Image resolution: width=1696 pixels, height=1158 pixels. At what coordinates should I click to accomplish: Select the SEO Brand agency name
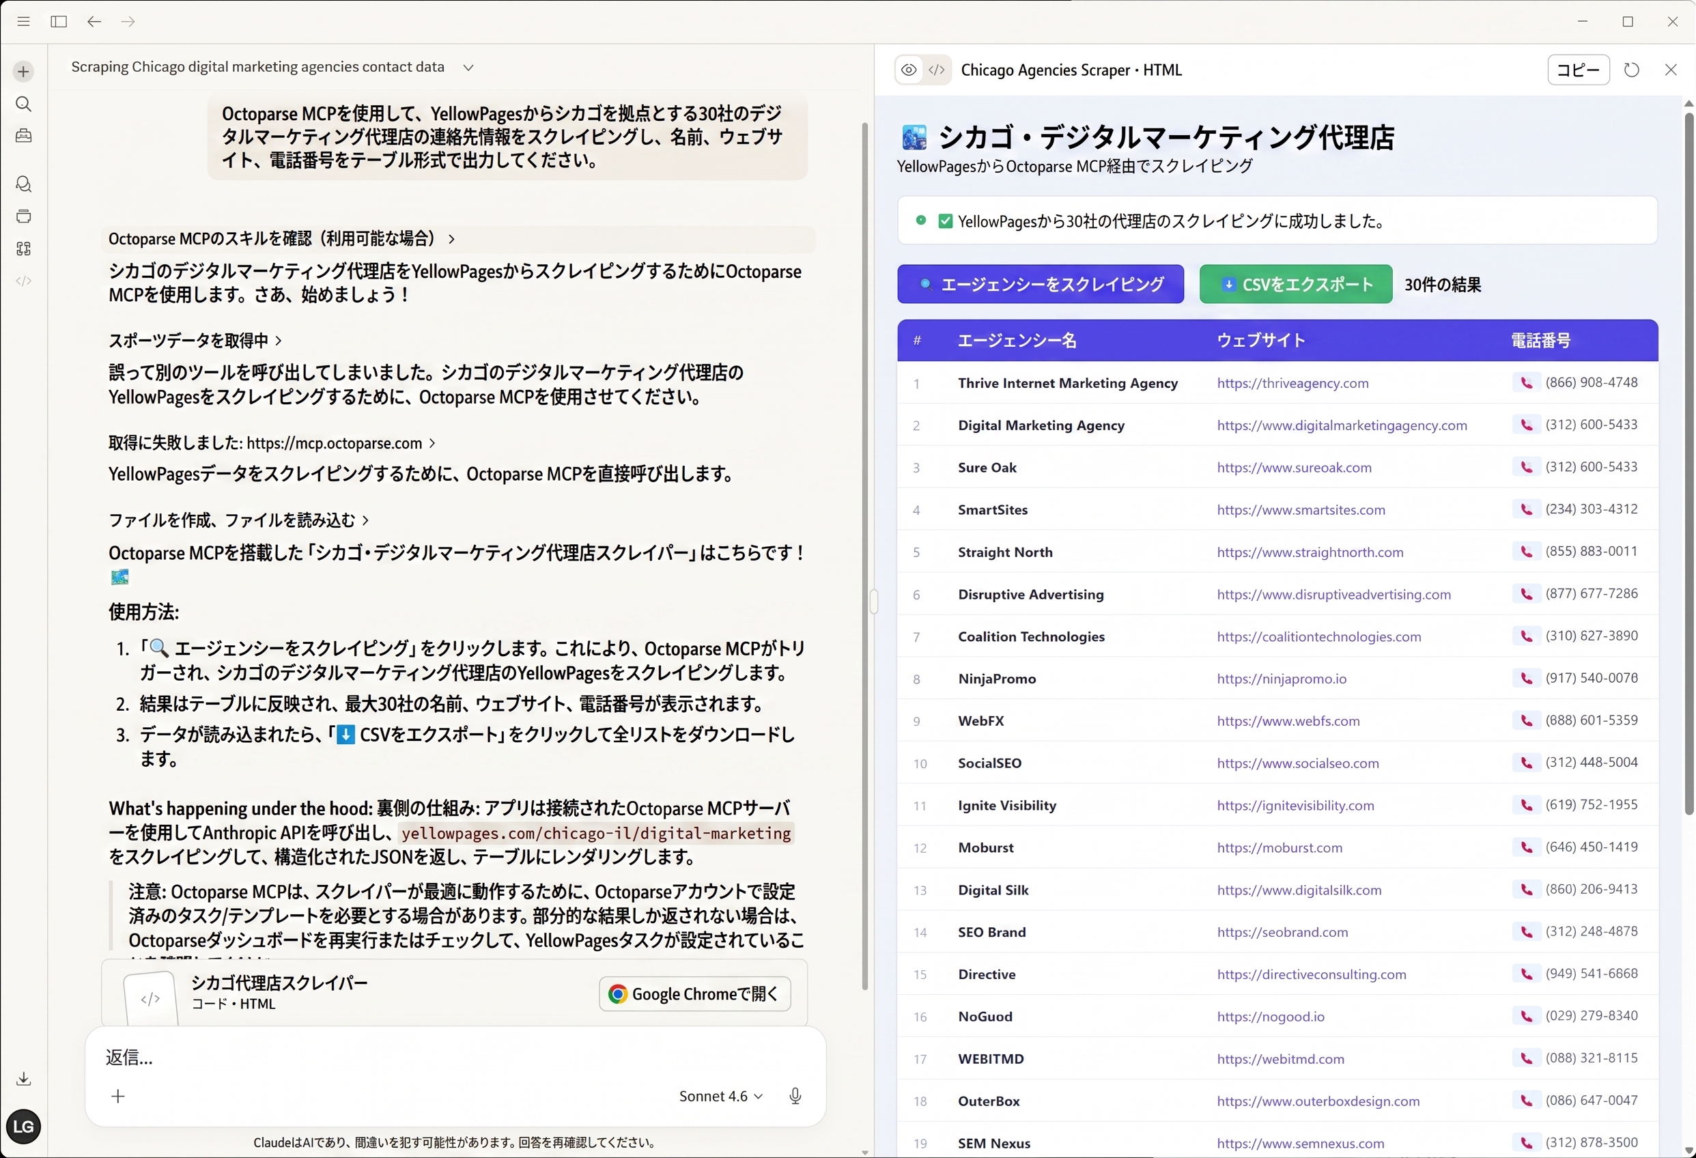[992, 933]
